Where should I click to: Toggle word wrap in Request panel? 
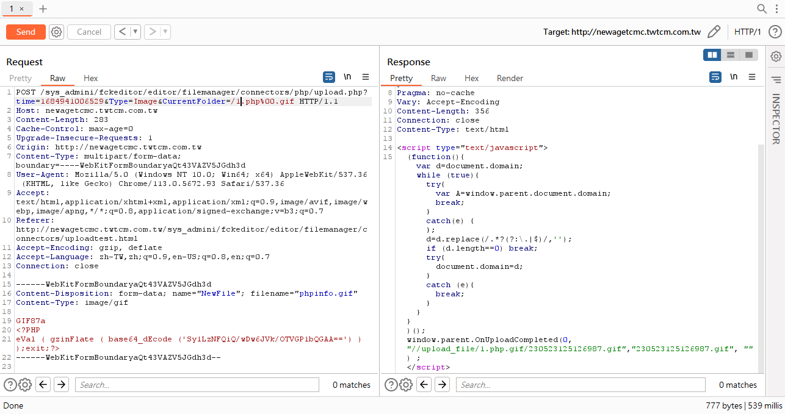(329, 77)
